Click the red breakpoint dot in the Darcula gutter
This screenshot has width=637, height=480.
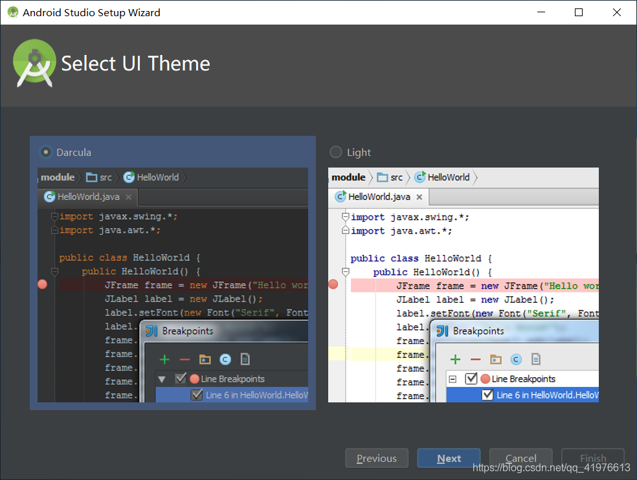tap(42, 284)
